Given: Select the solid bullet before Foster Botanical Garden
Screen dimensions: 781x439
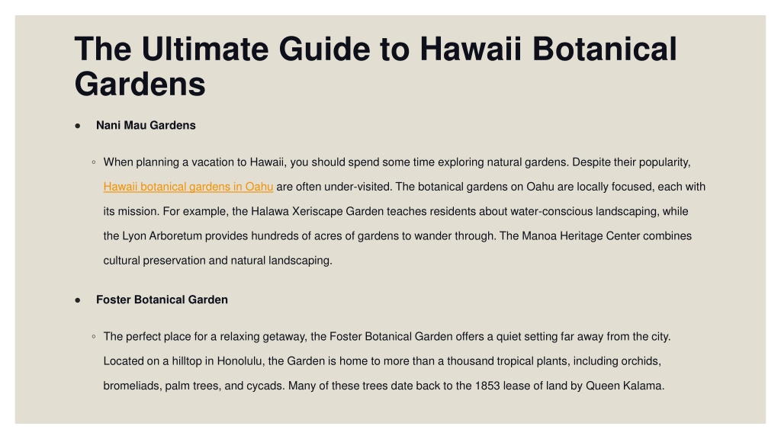Looking at the screenshot, I should 78,300.
